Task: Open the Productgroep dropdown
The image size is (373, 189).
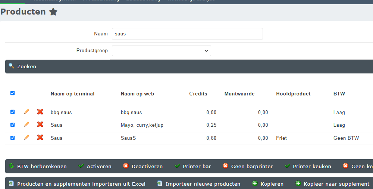Action: [x=162, y=51]
